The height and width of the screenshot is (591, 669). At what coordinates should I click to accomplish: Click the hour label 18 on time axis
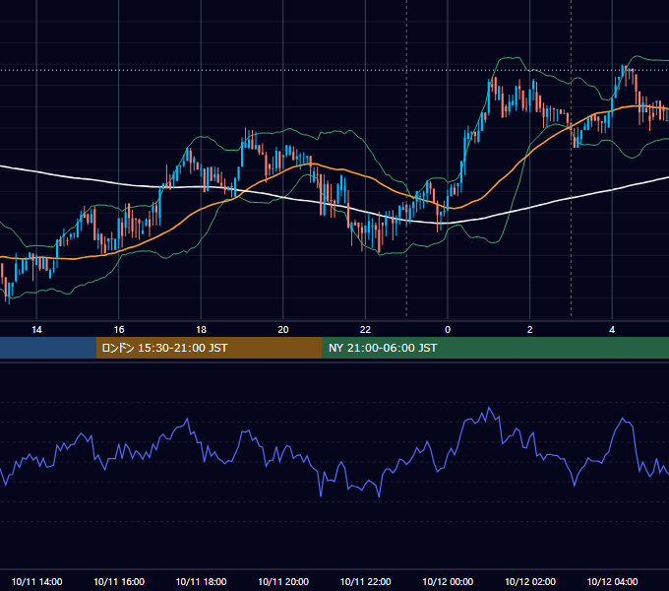(x=201, y=330)
